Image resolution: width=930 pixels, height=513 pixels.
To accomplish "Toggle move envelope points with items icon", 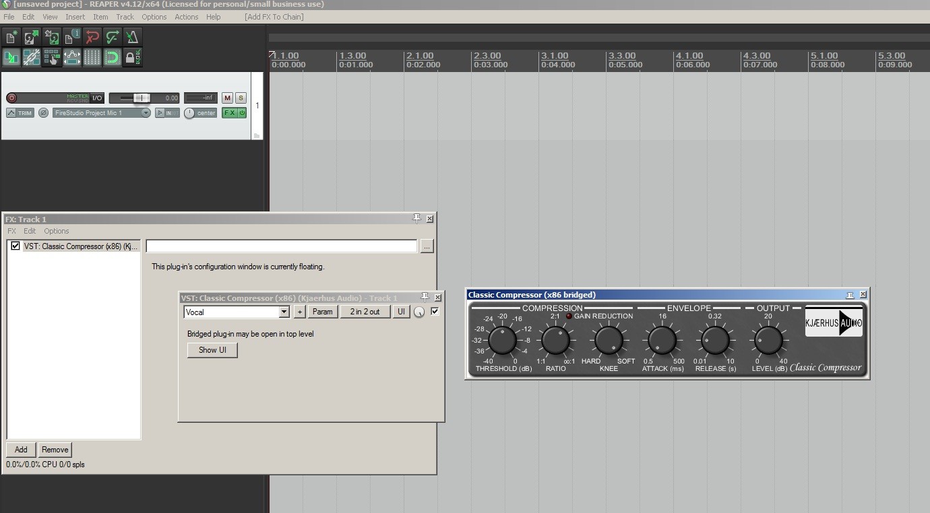I will coord(72,57).
